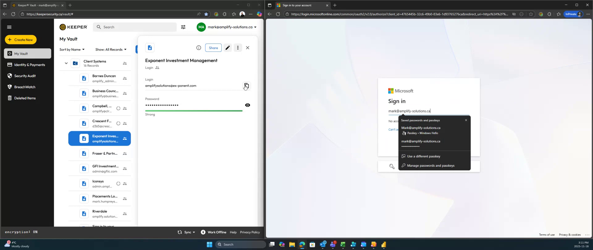593x250 pixels.
Task: Open Microsoft Edge from taskbar
Action: click(x=302, y=244)
